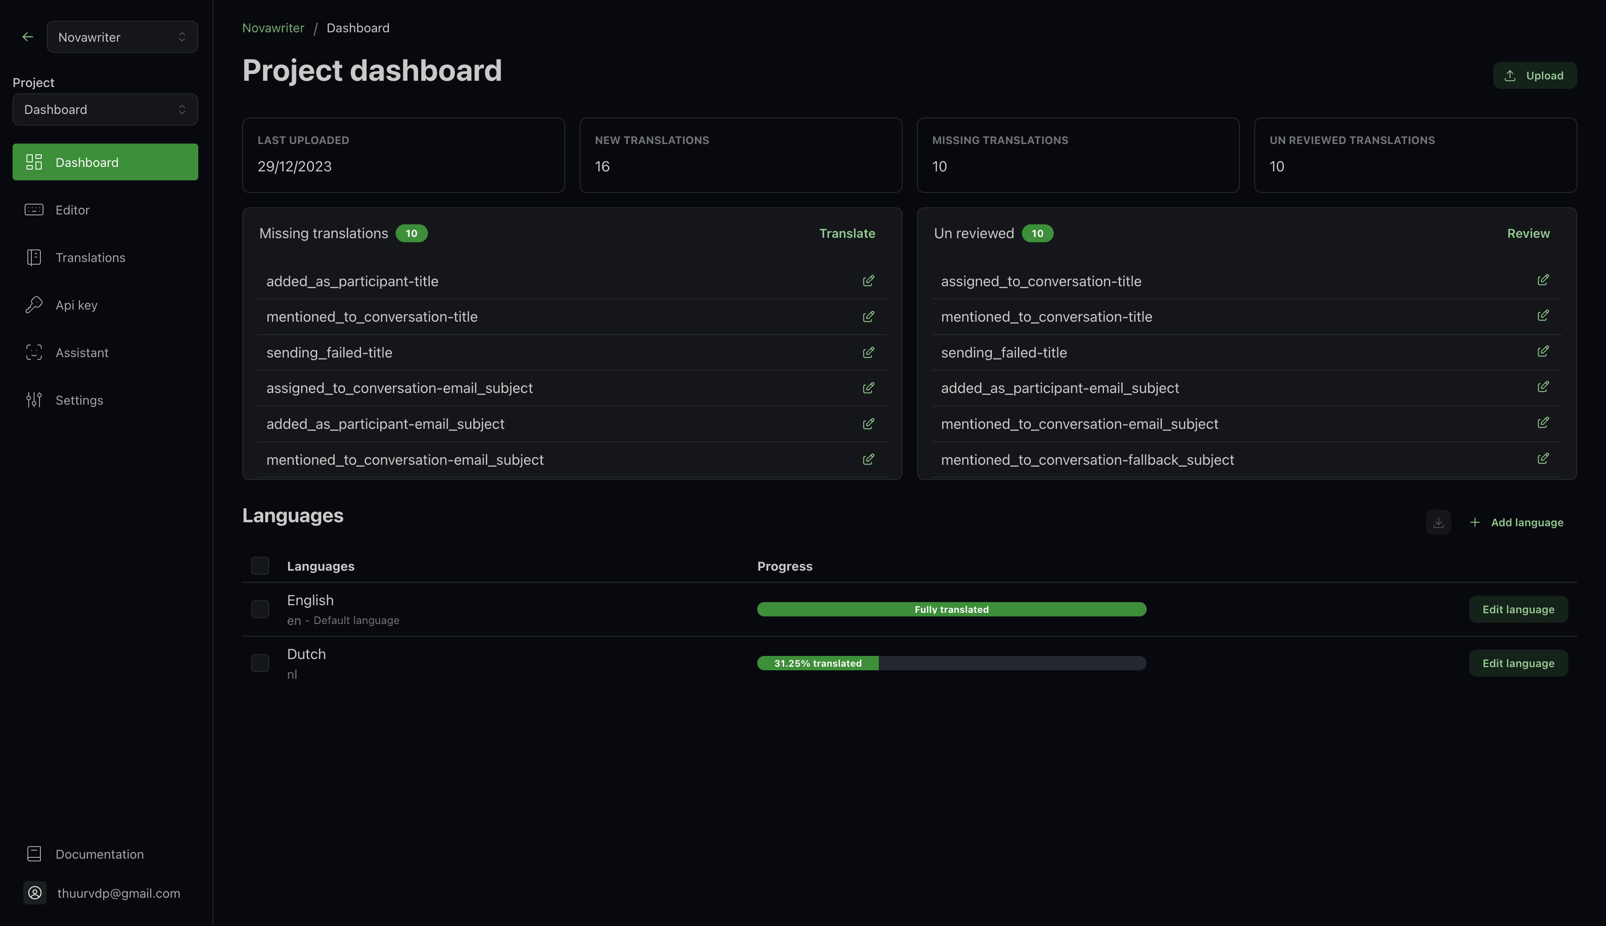This screenshot has width=1606, height=926.
Task: Click the Documentation menu item
Action: click(99, 854)
